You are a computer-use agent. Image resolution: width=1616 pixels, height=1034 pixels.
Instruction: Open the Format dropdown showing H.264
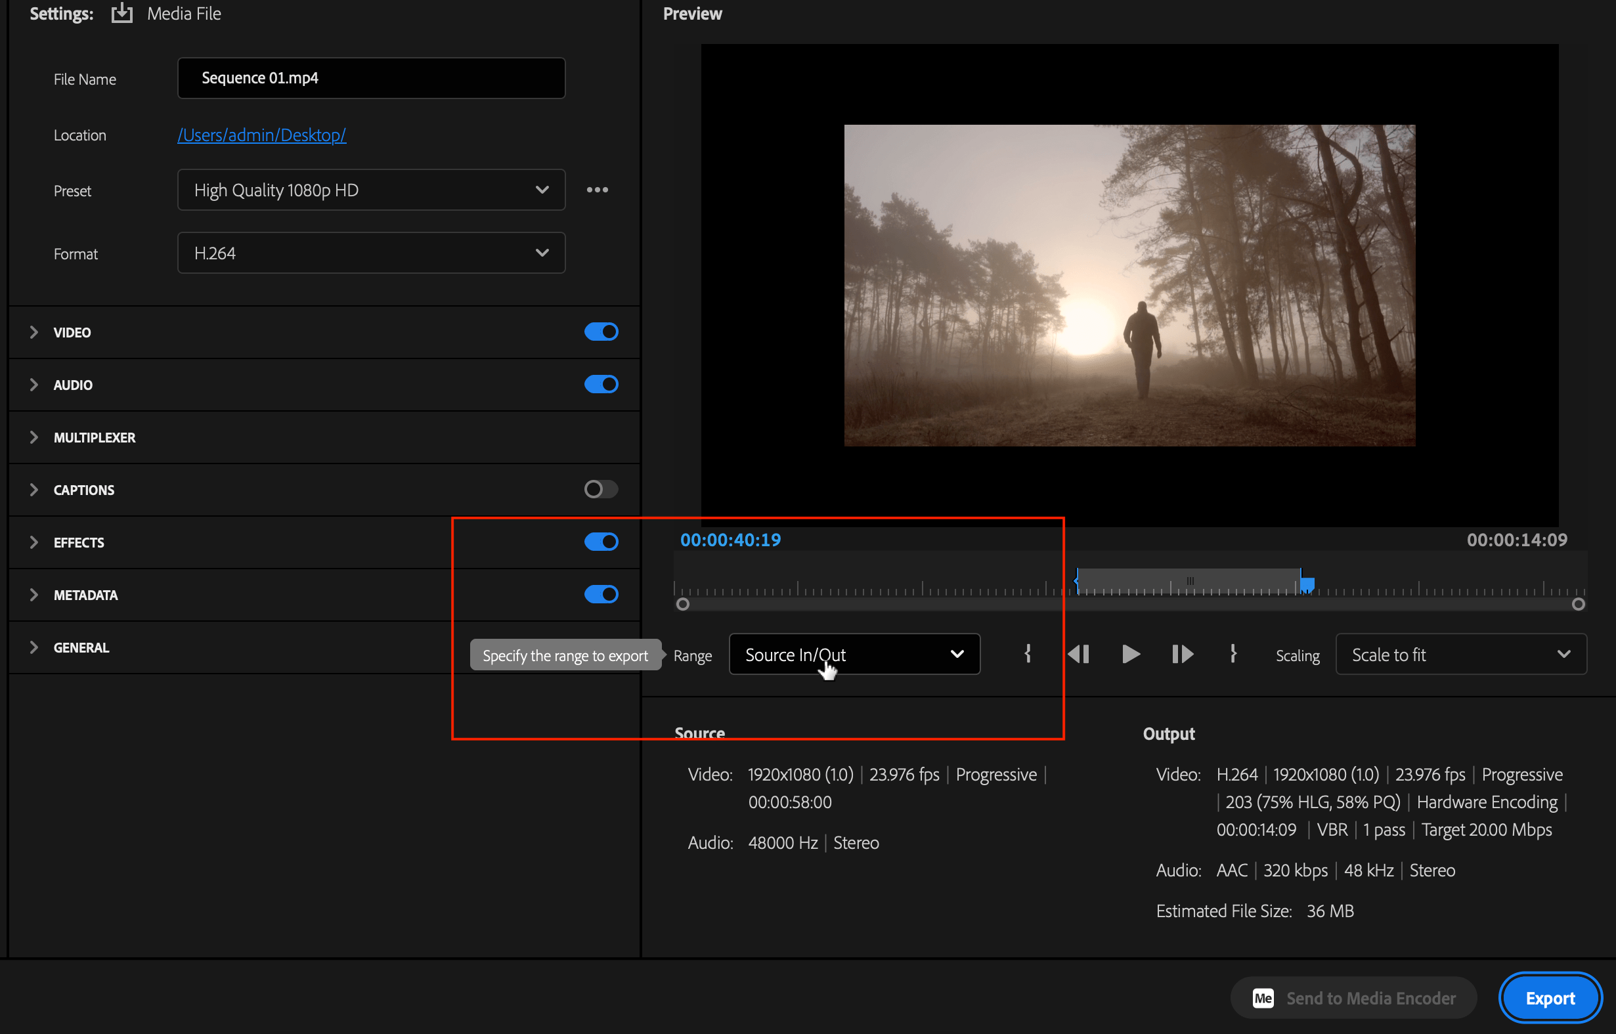click(x=370, y=253)
